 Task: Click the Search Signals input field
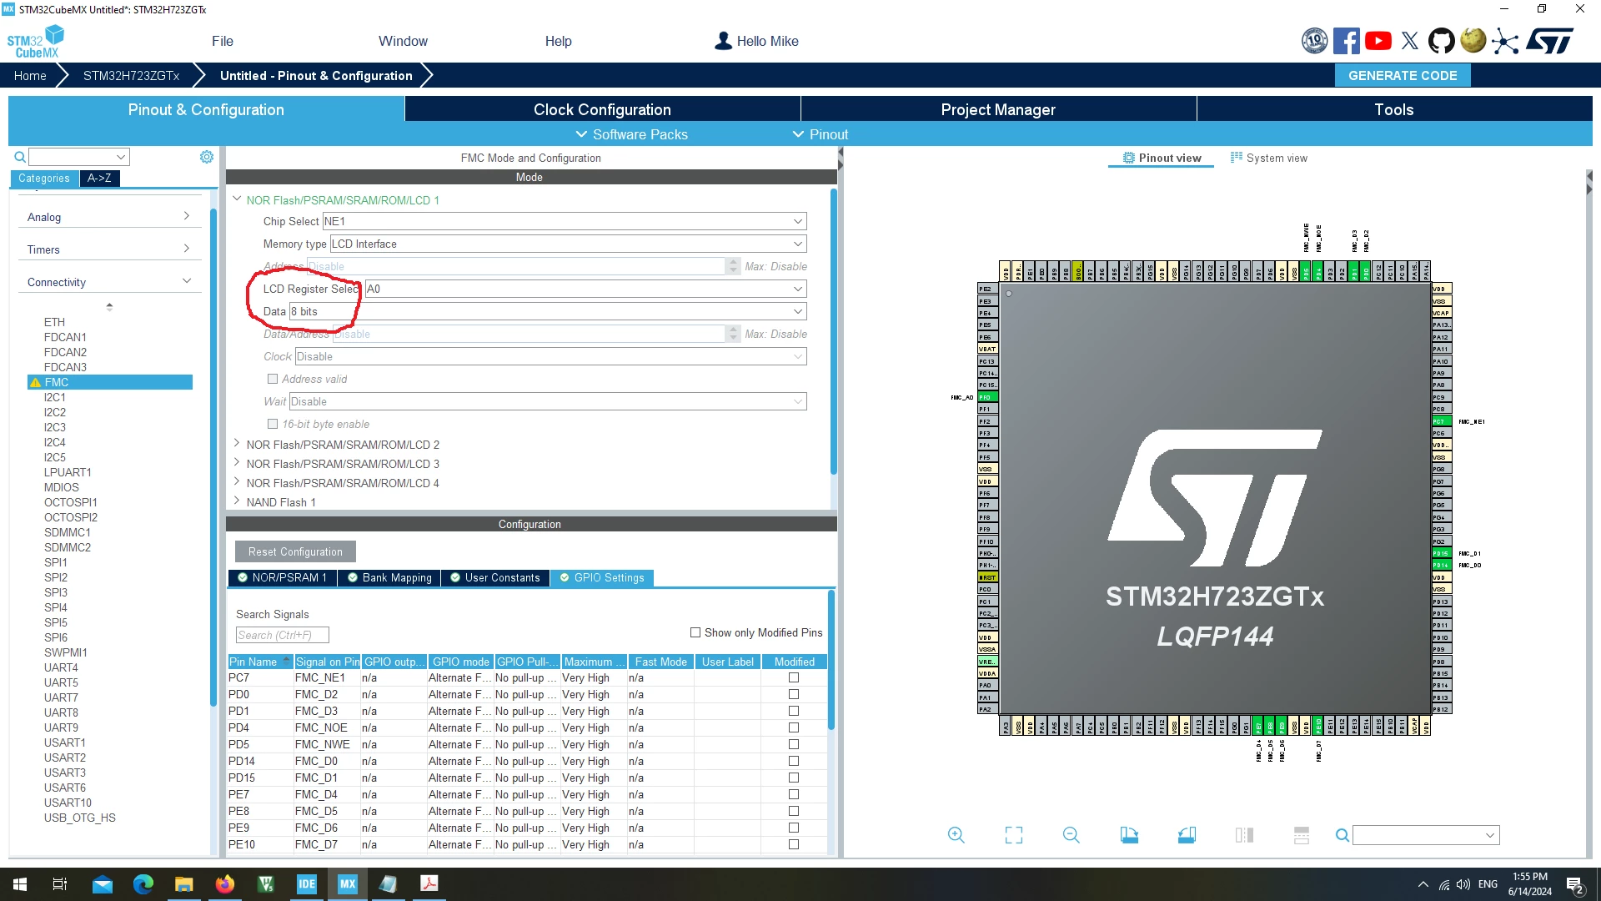click(282, 635)
